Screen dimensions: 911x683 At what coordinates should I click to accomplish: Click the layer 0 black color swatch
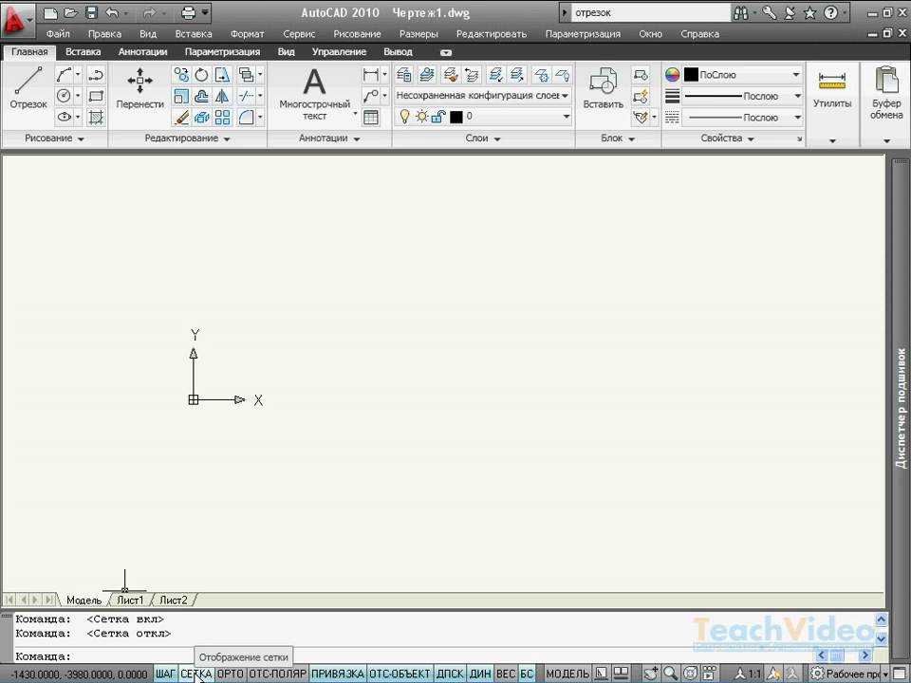click(x=456, y=117)
